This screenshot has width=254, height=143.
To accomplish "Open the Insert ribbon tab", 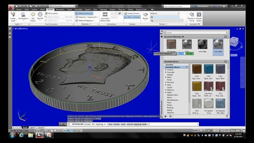I will coord(69,10).
